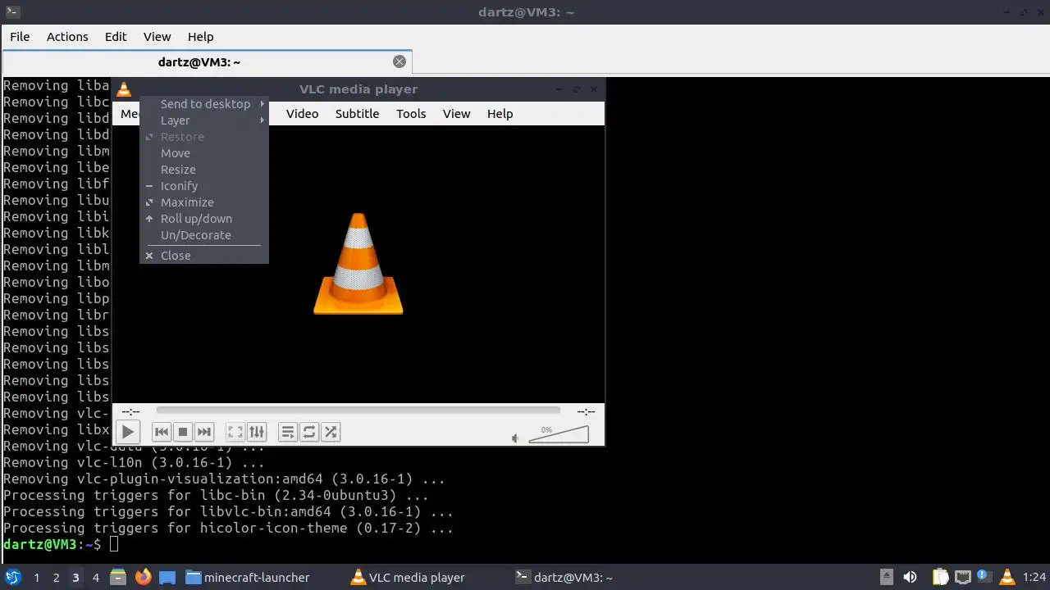Click the VLC tray icon
This screenshot has height=590, width=1050.
click(1007, 577)
